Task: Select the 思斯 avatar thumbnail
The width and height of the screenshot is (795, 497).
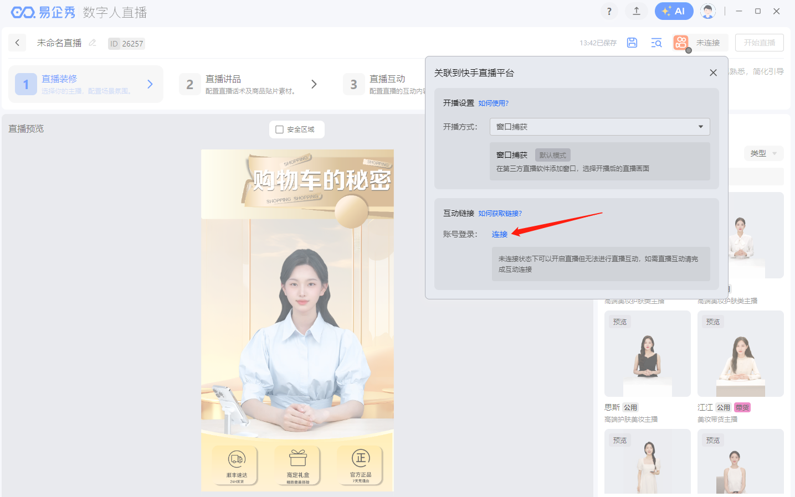Action: coord(648,354)
